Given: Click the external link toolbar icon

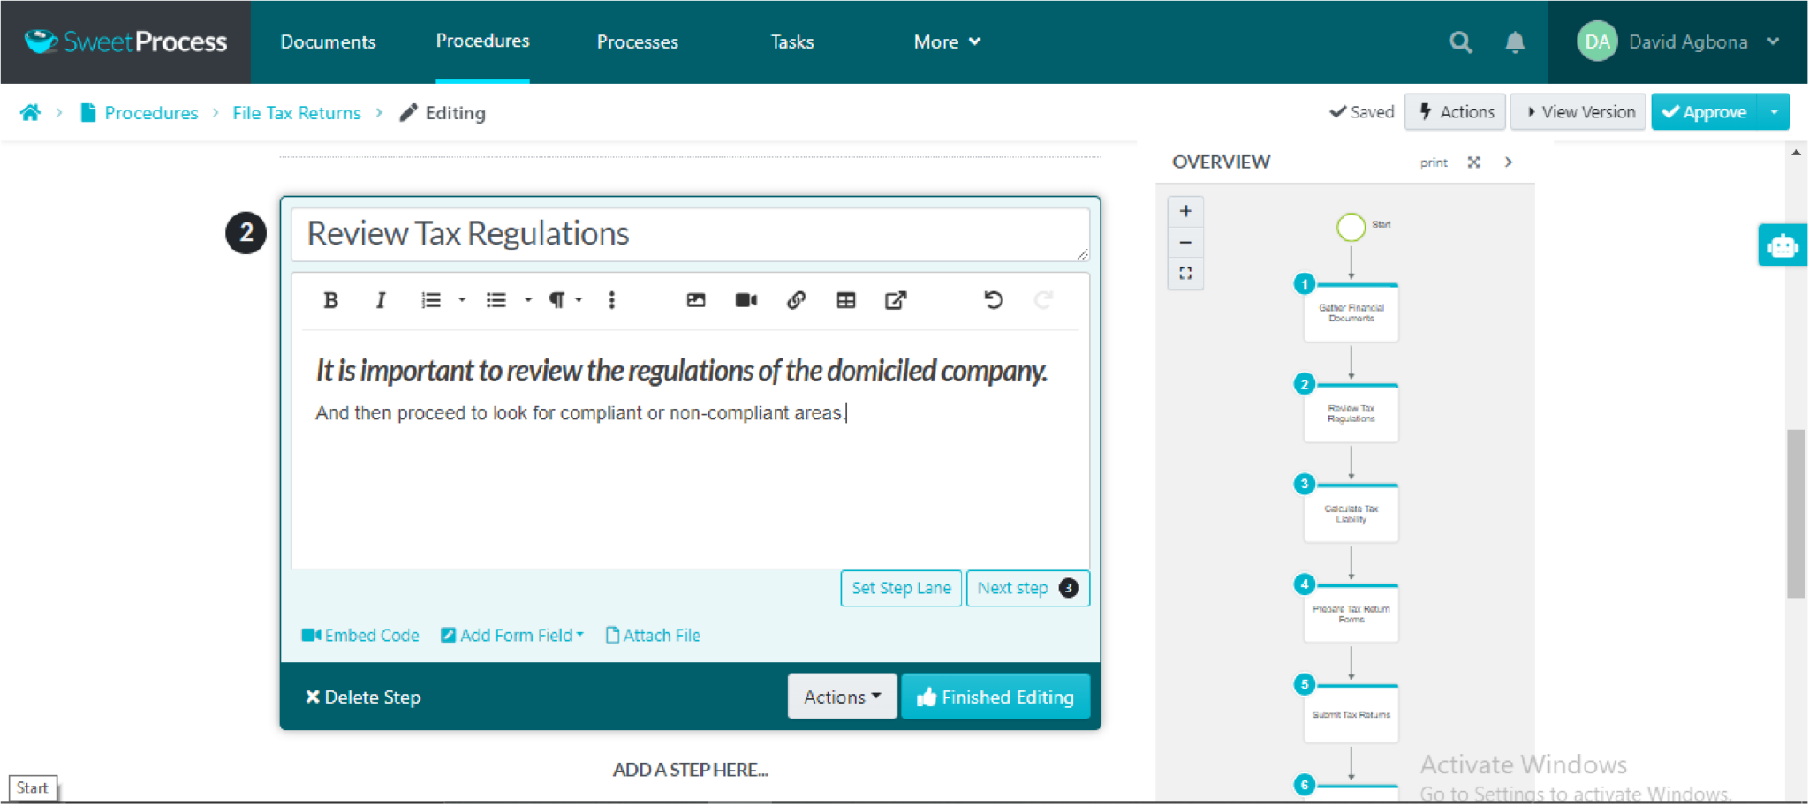Looking at the screenshot, I should pyautogui.click(x=896, y=301).
